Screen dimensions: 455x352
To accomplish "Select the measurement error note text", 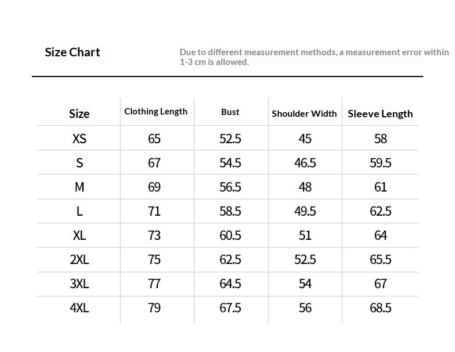I will pyautogui.click(x=314, y=57).
